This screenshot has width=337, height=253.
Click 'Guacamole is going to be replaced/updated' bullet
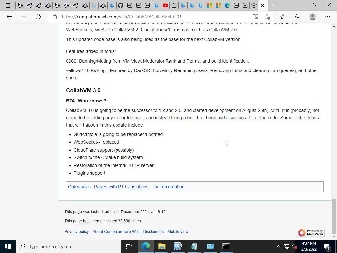point(118,134)
